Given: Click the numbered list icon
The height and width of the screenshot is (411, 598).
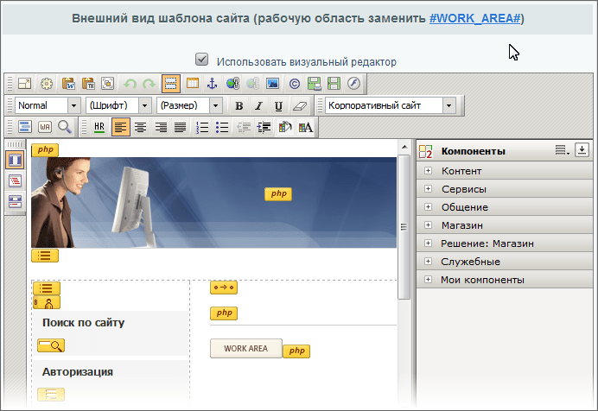Looking at the screenshot, I should pyautogui.click(x=202, y=127).
